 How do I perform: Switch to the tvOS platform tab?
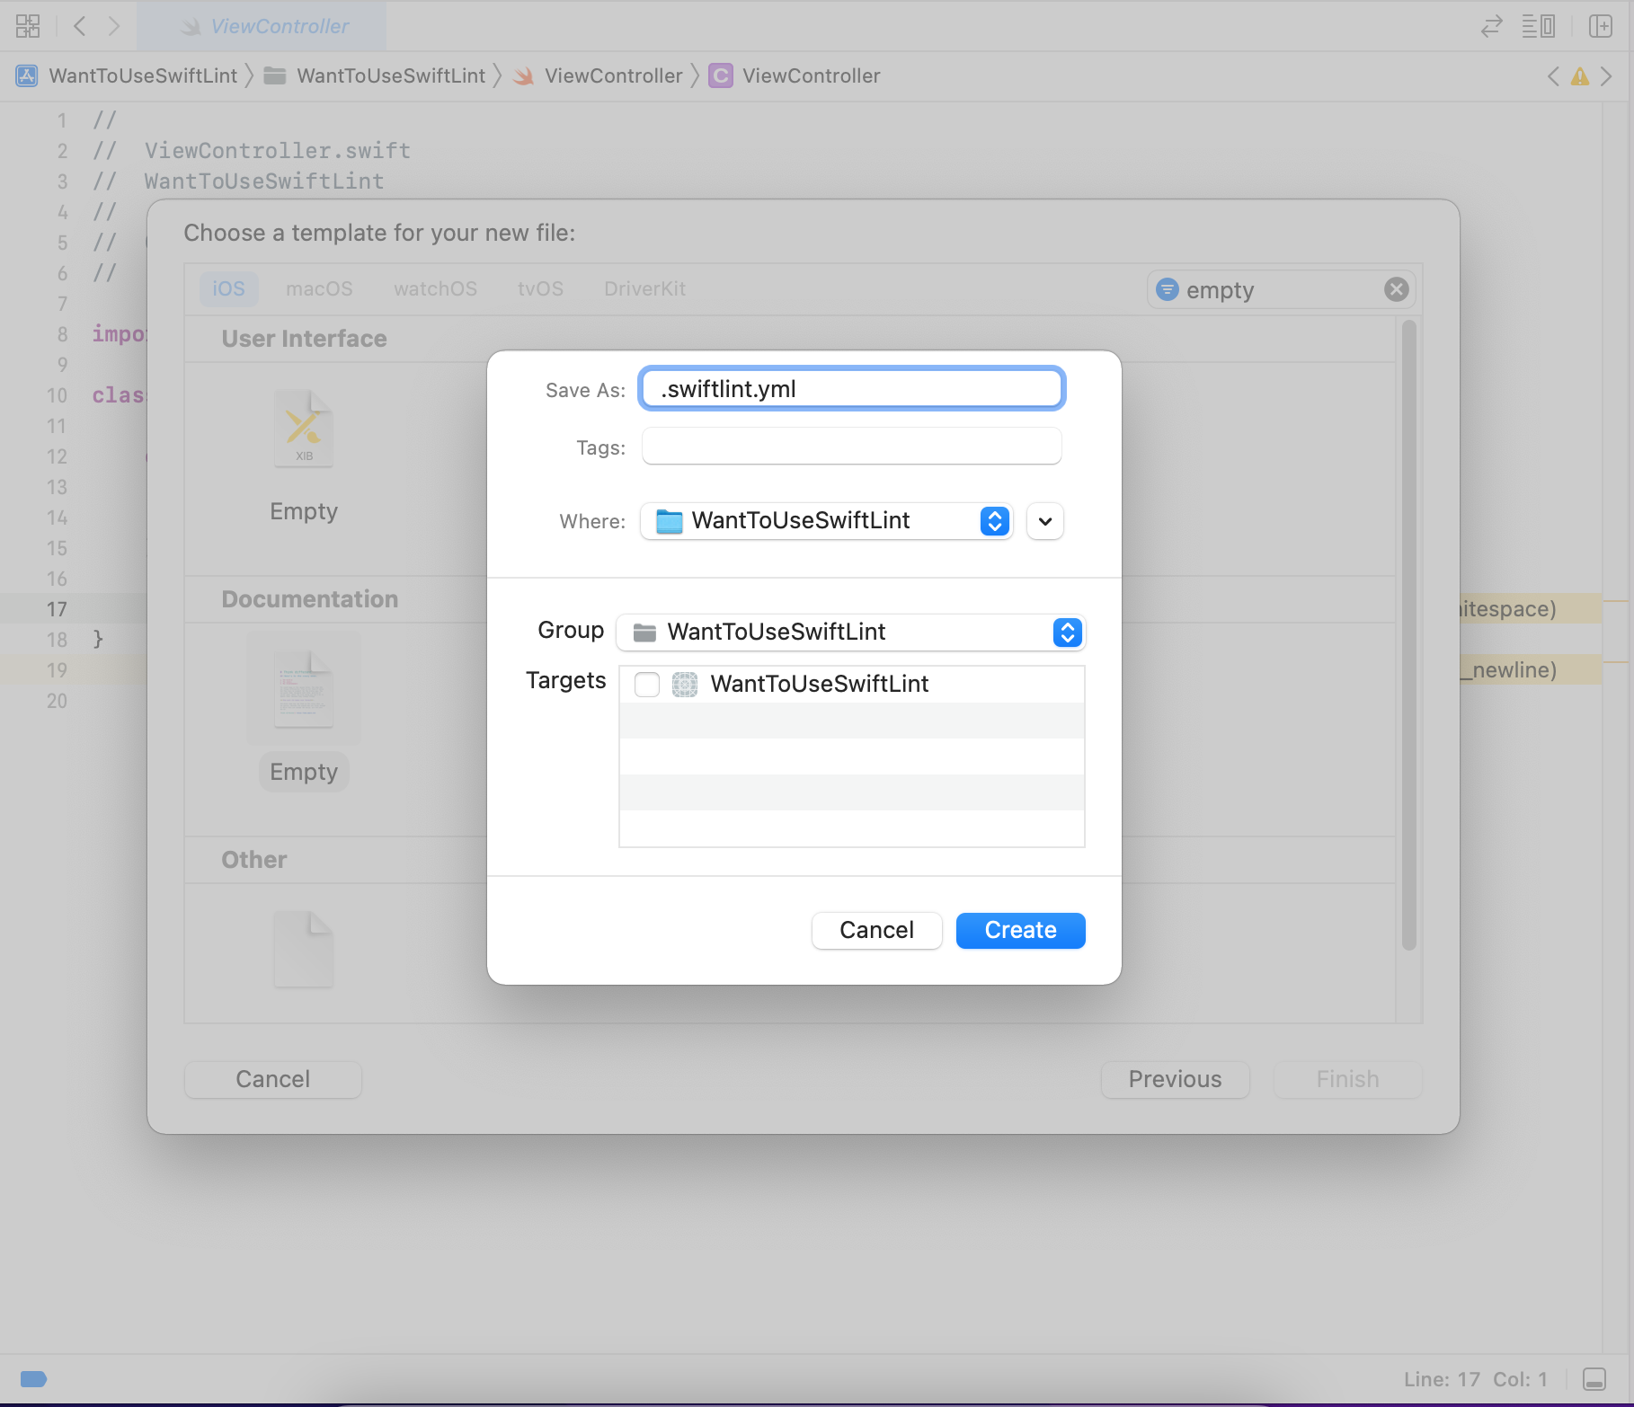point(540,289)
